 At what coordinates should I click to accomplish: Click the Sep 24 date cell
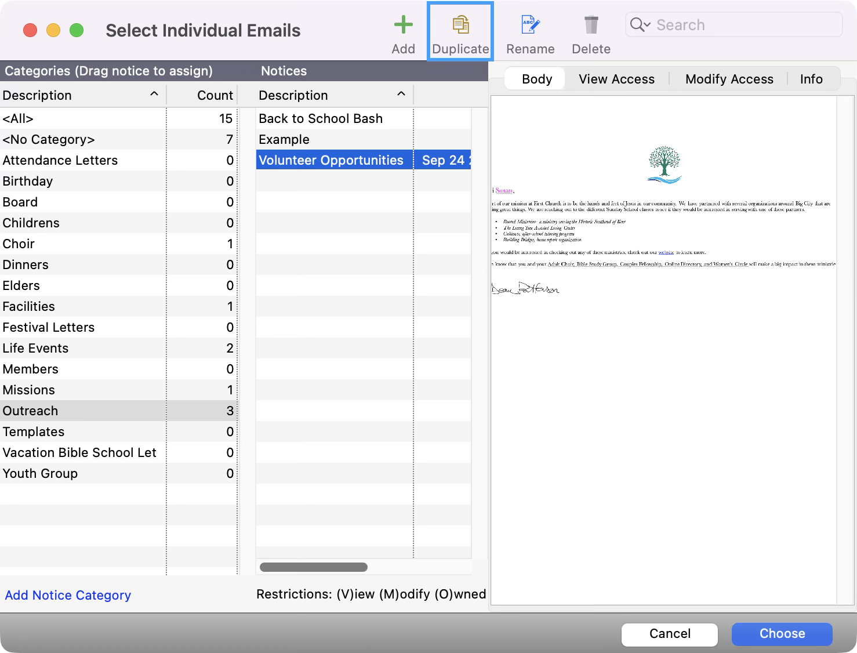click(443, 160)
